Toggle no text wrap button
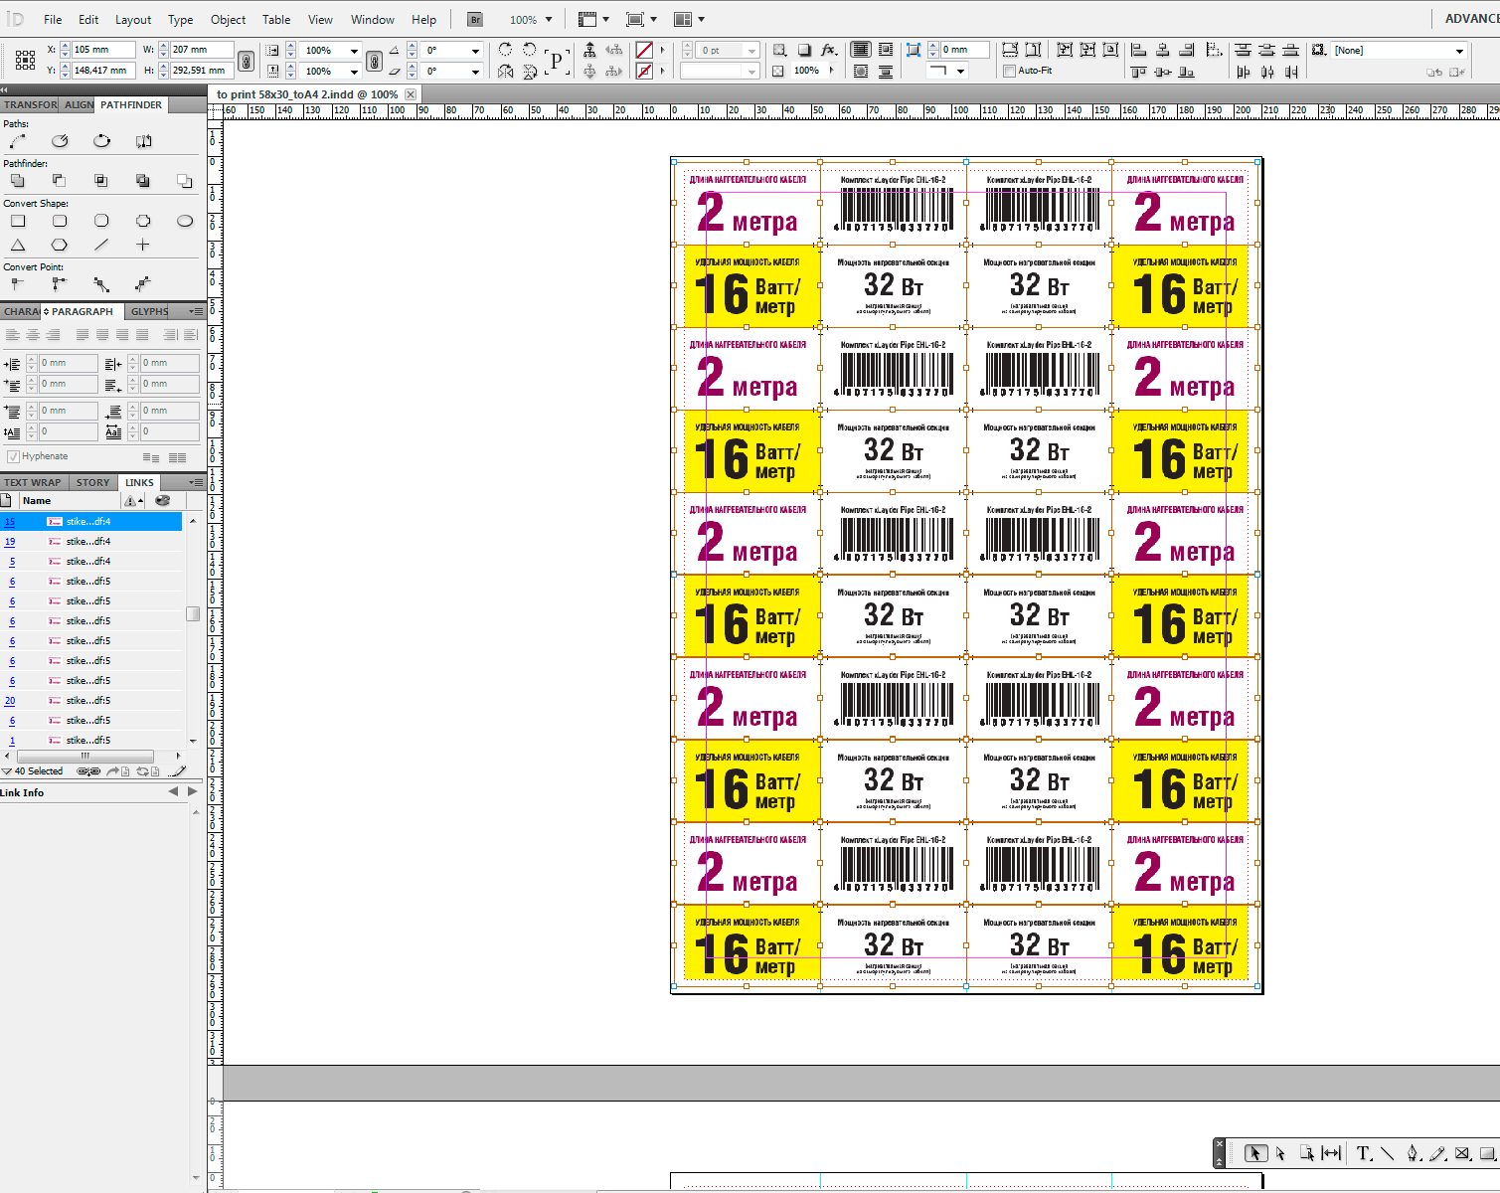 (x=861, y=50)
